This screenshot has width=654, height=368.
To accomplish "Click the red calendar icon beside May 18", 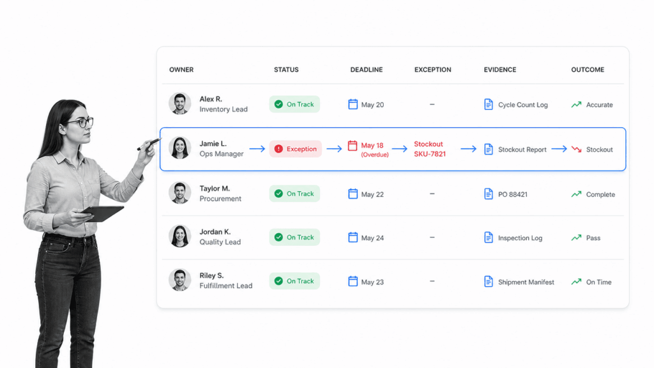I will (x=353, y=145).
